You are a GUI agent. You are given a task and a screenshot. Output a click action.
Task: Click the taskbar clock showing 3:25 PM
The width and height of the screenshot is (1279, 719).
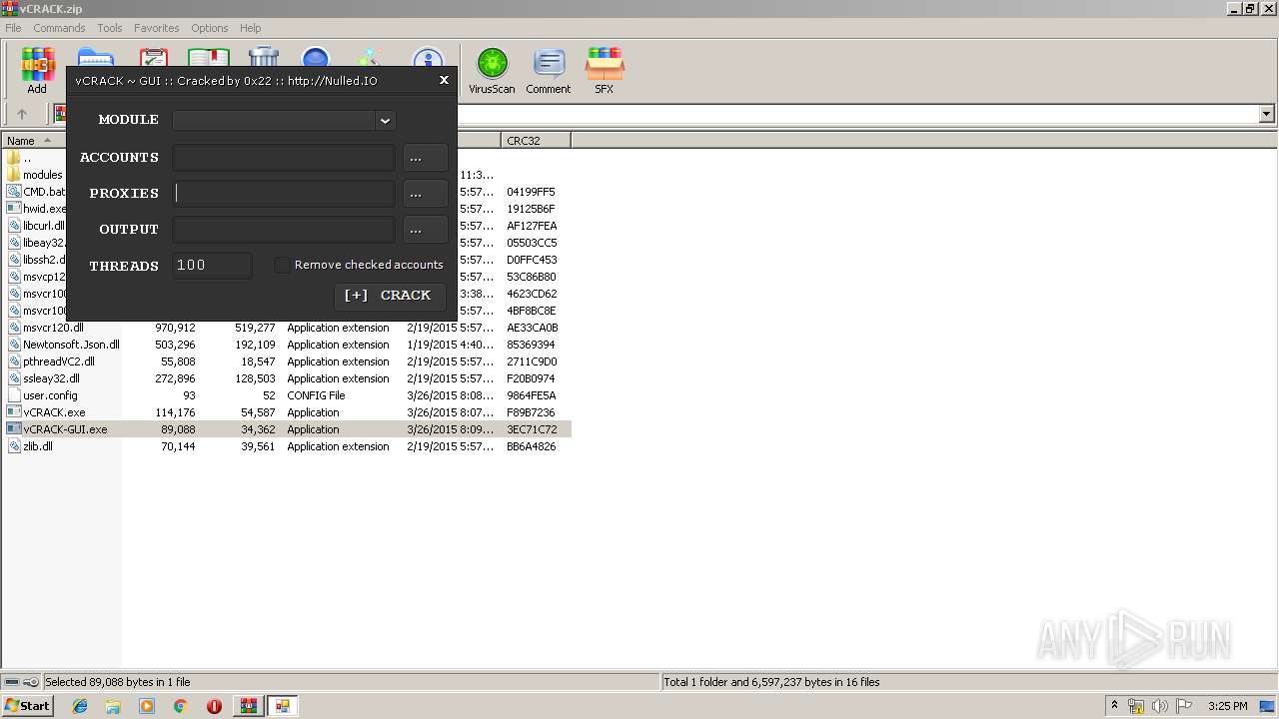[1227, 706]
